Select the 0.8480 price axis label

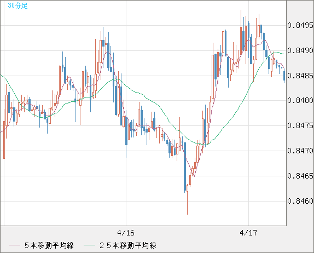pos(300,100)
